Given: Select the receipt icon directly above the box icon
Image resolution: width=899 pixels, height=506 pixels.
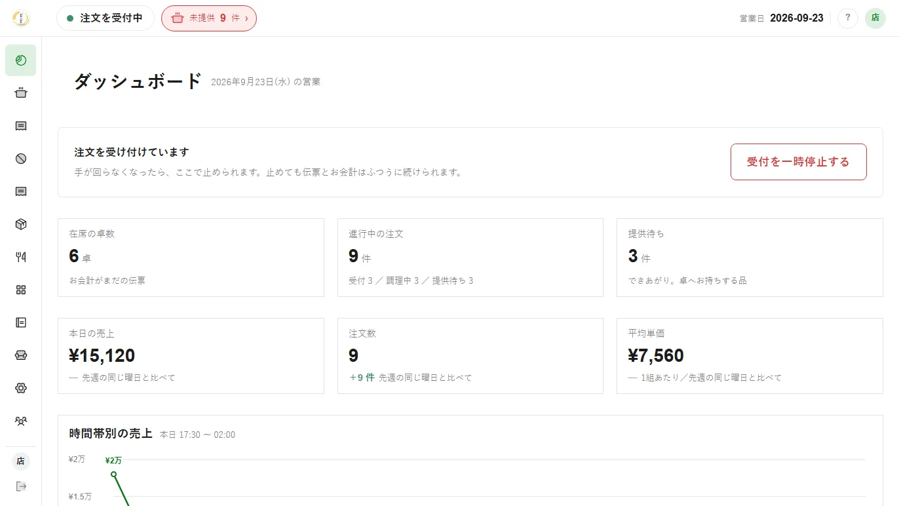Looking at the screenshot, I should pyautogui.click(x=21, y=191).
